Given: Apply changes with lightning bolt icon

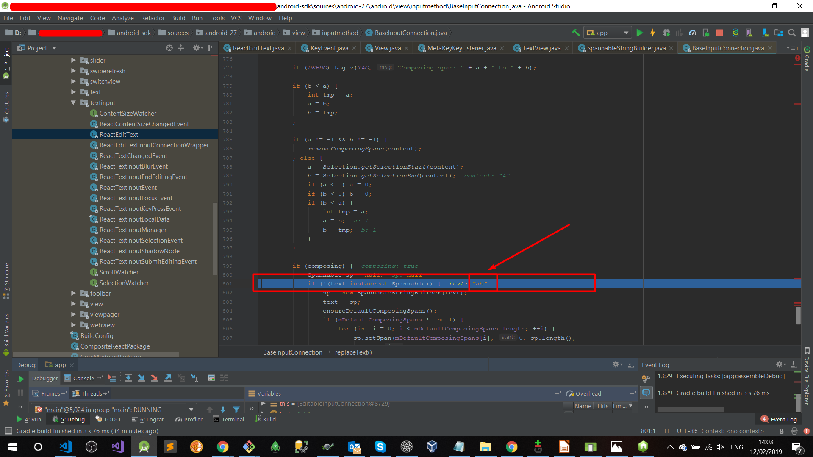Looking at the screenshot, I should point(653,33).
